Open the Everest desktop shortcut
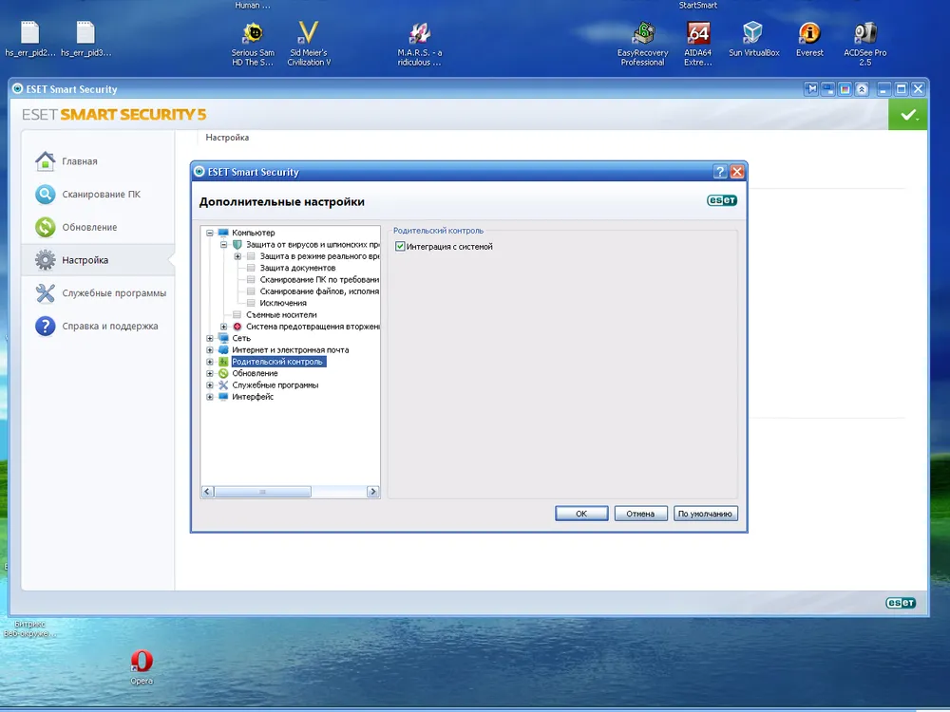 click(809, 34)
